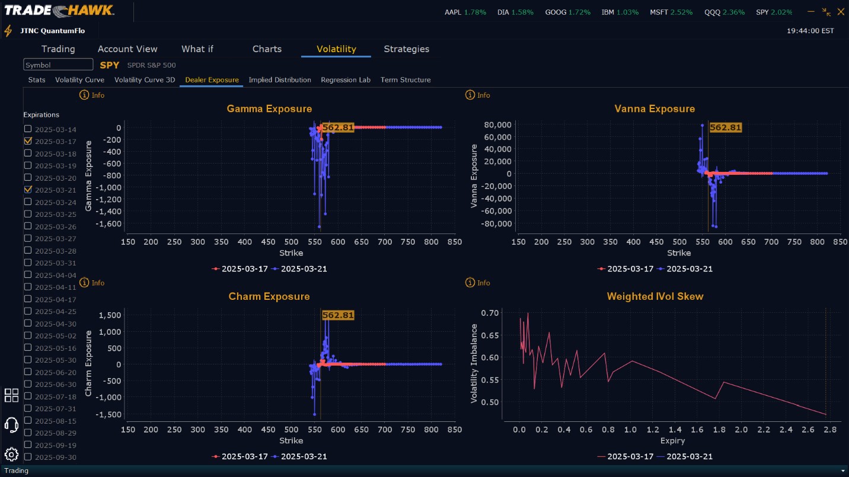Check the 2025-06-20 expiration checkbox
This screenshot has height=477, width=849.
click(x=28, y=372)
